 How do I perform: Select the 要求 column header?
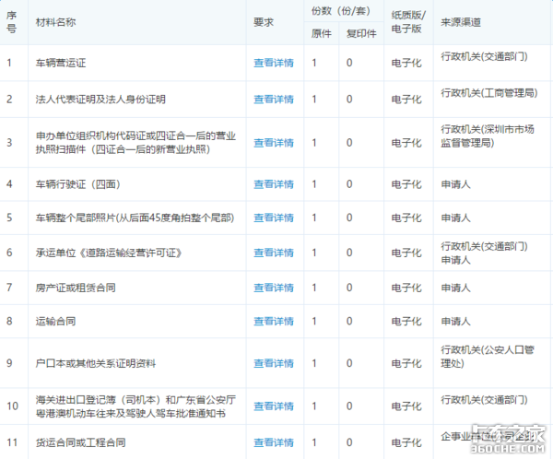[x=264, y=22]
